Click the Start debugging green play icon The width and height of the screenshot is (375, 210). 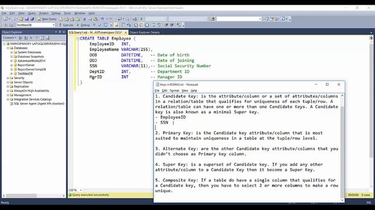tap(142, 19)
